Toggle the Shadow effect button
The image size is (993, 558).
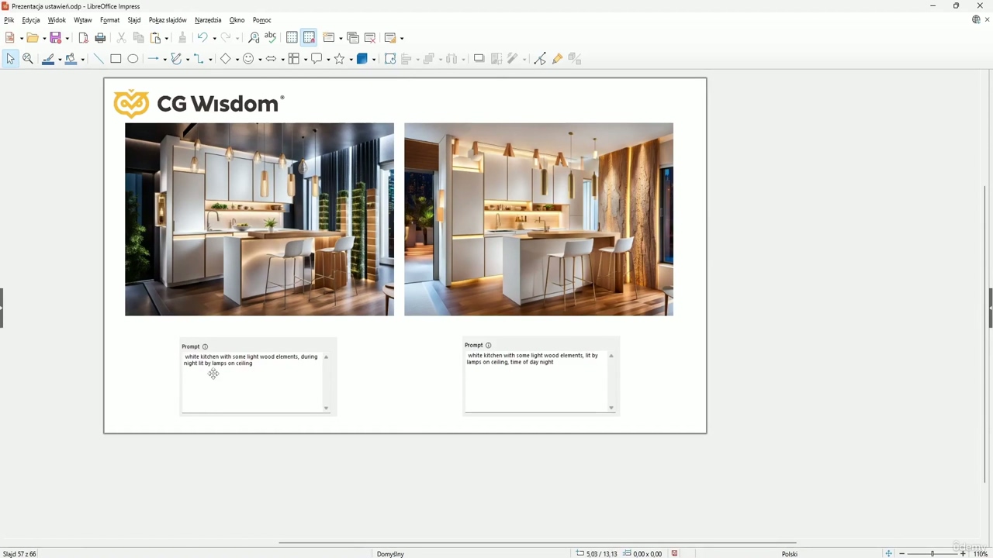pyautogui.click(x=479, y=59)
